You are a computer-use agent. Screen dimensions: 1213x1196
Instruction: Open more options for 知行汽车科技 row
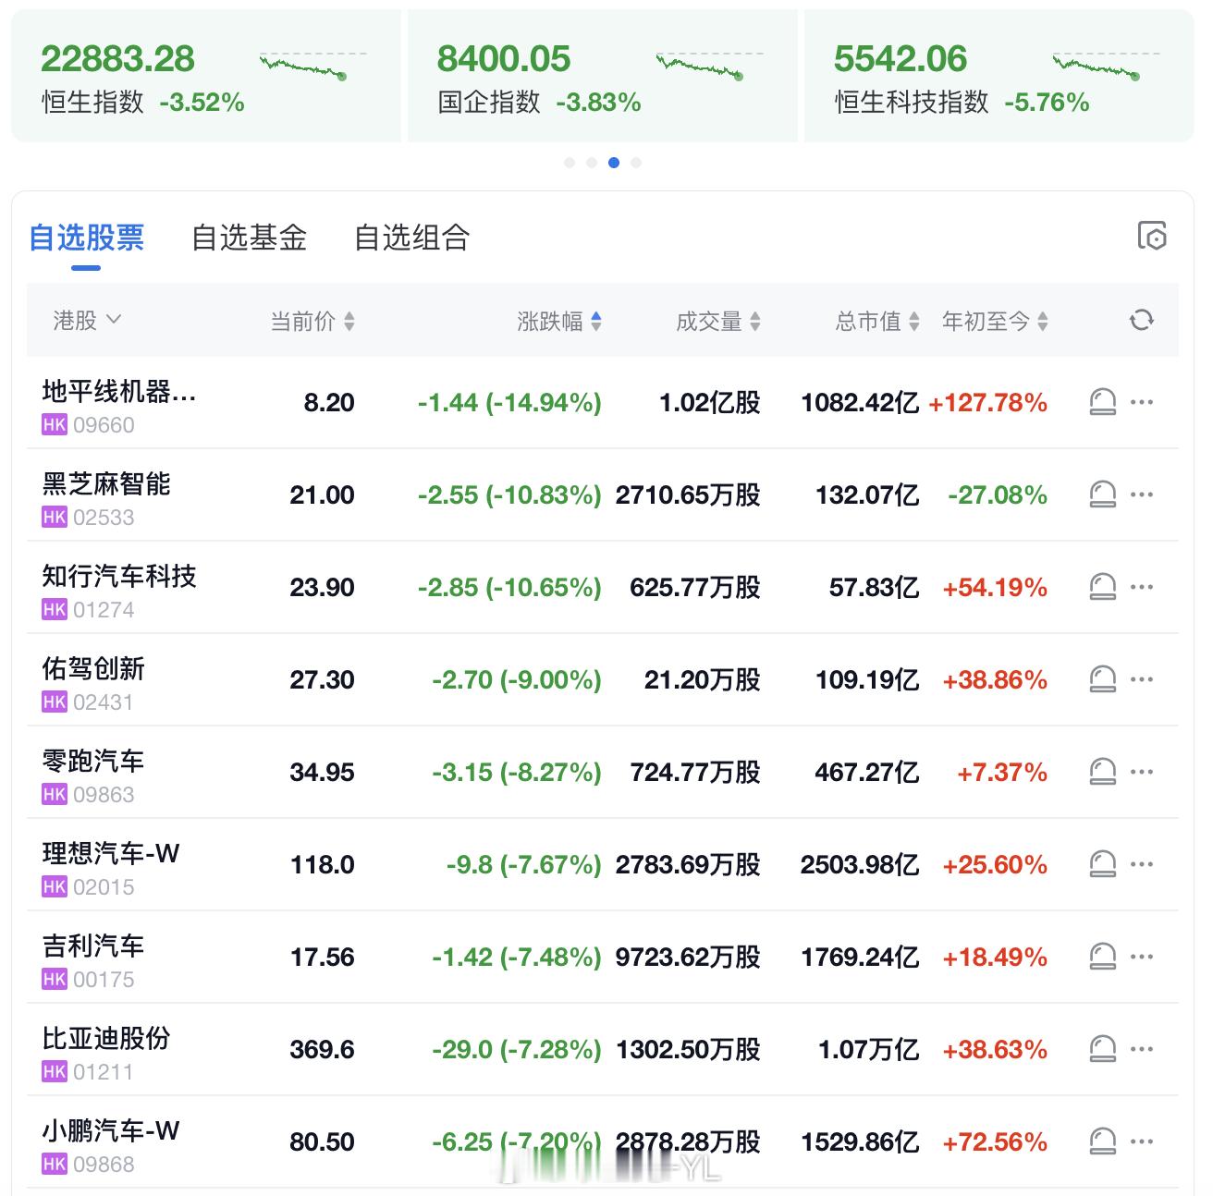coord(1142,587)
